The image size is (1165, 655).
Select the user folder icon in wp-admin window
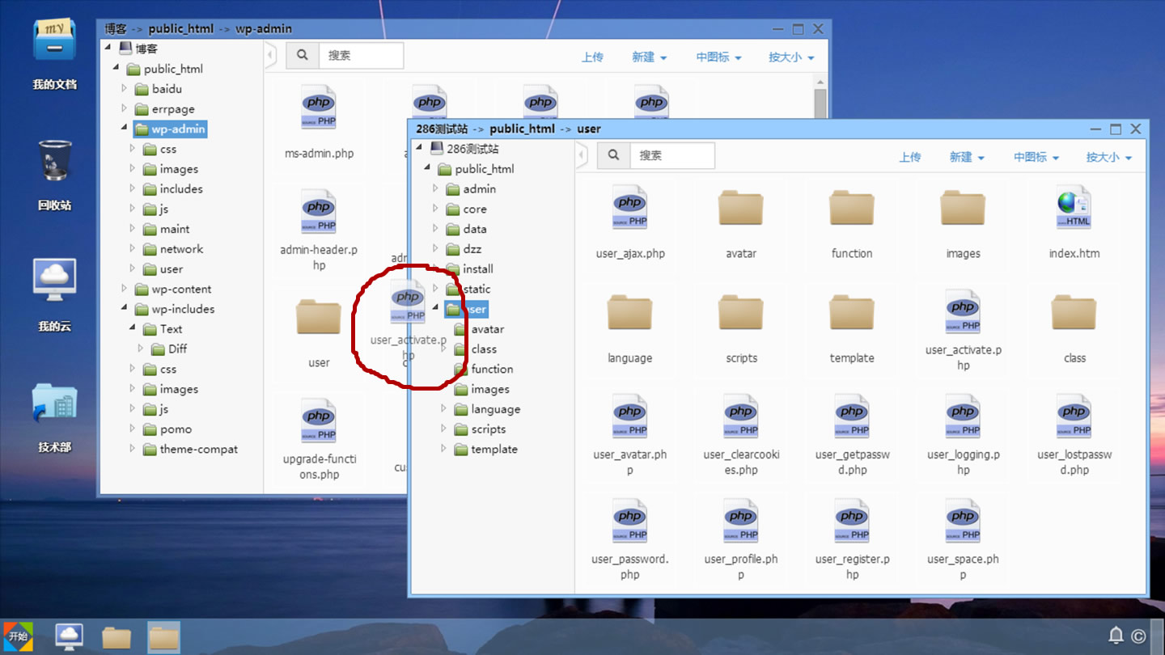pyautogui.click(x=319, y=317)
